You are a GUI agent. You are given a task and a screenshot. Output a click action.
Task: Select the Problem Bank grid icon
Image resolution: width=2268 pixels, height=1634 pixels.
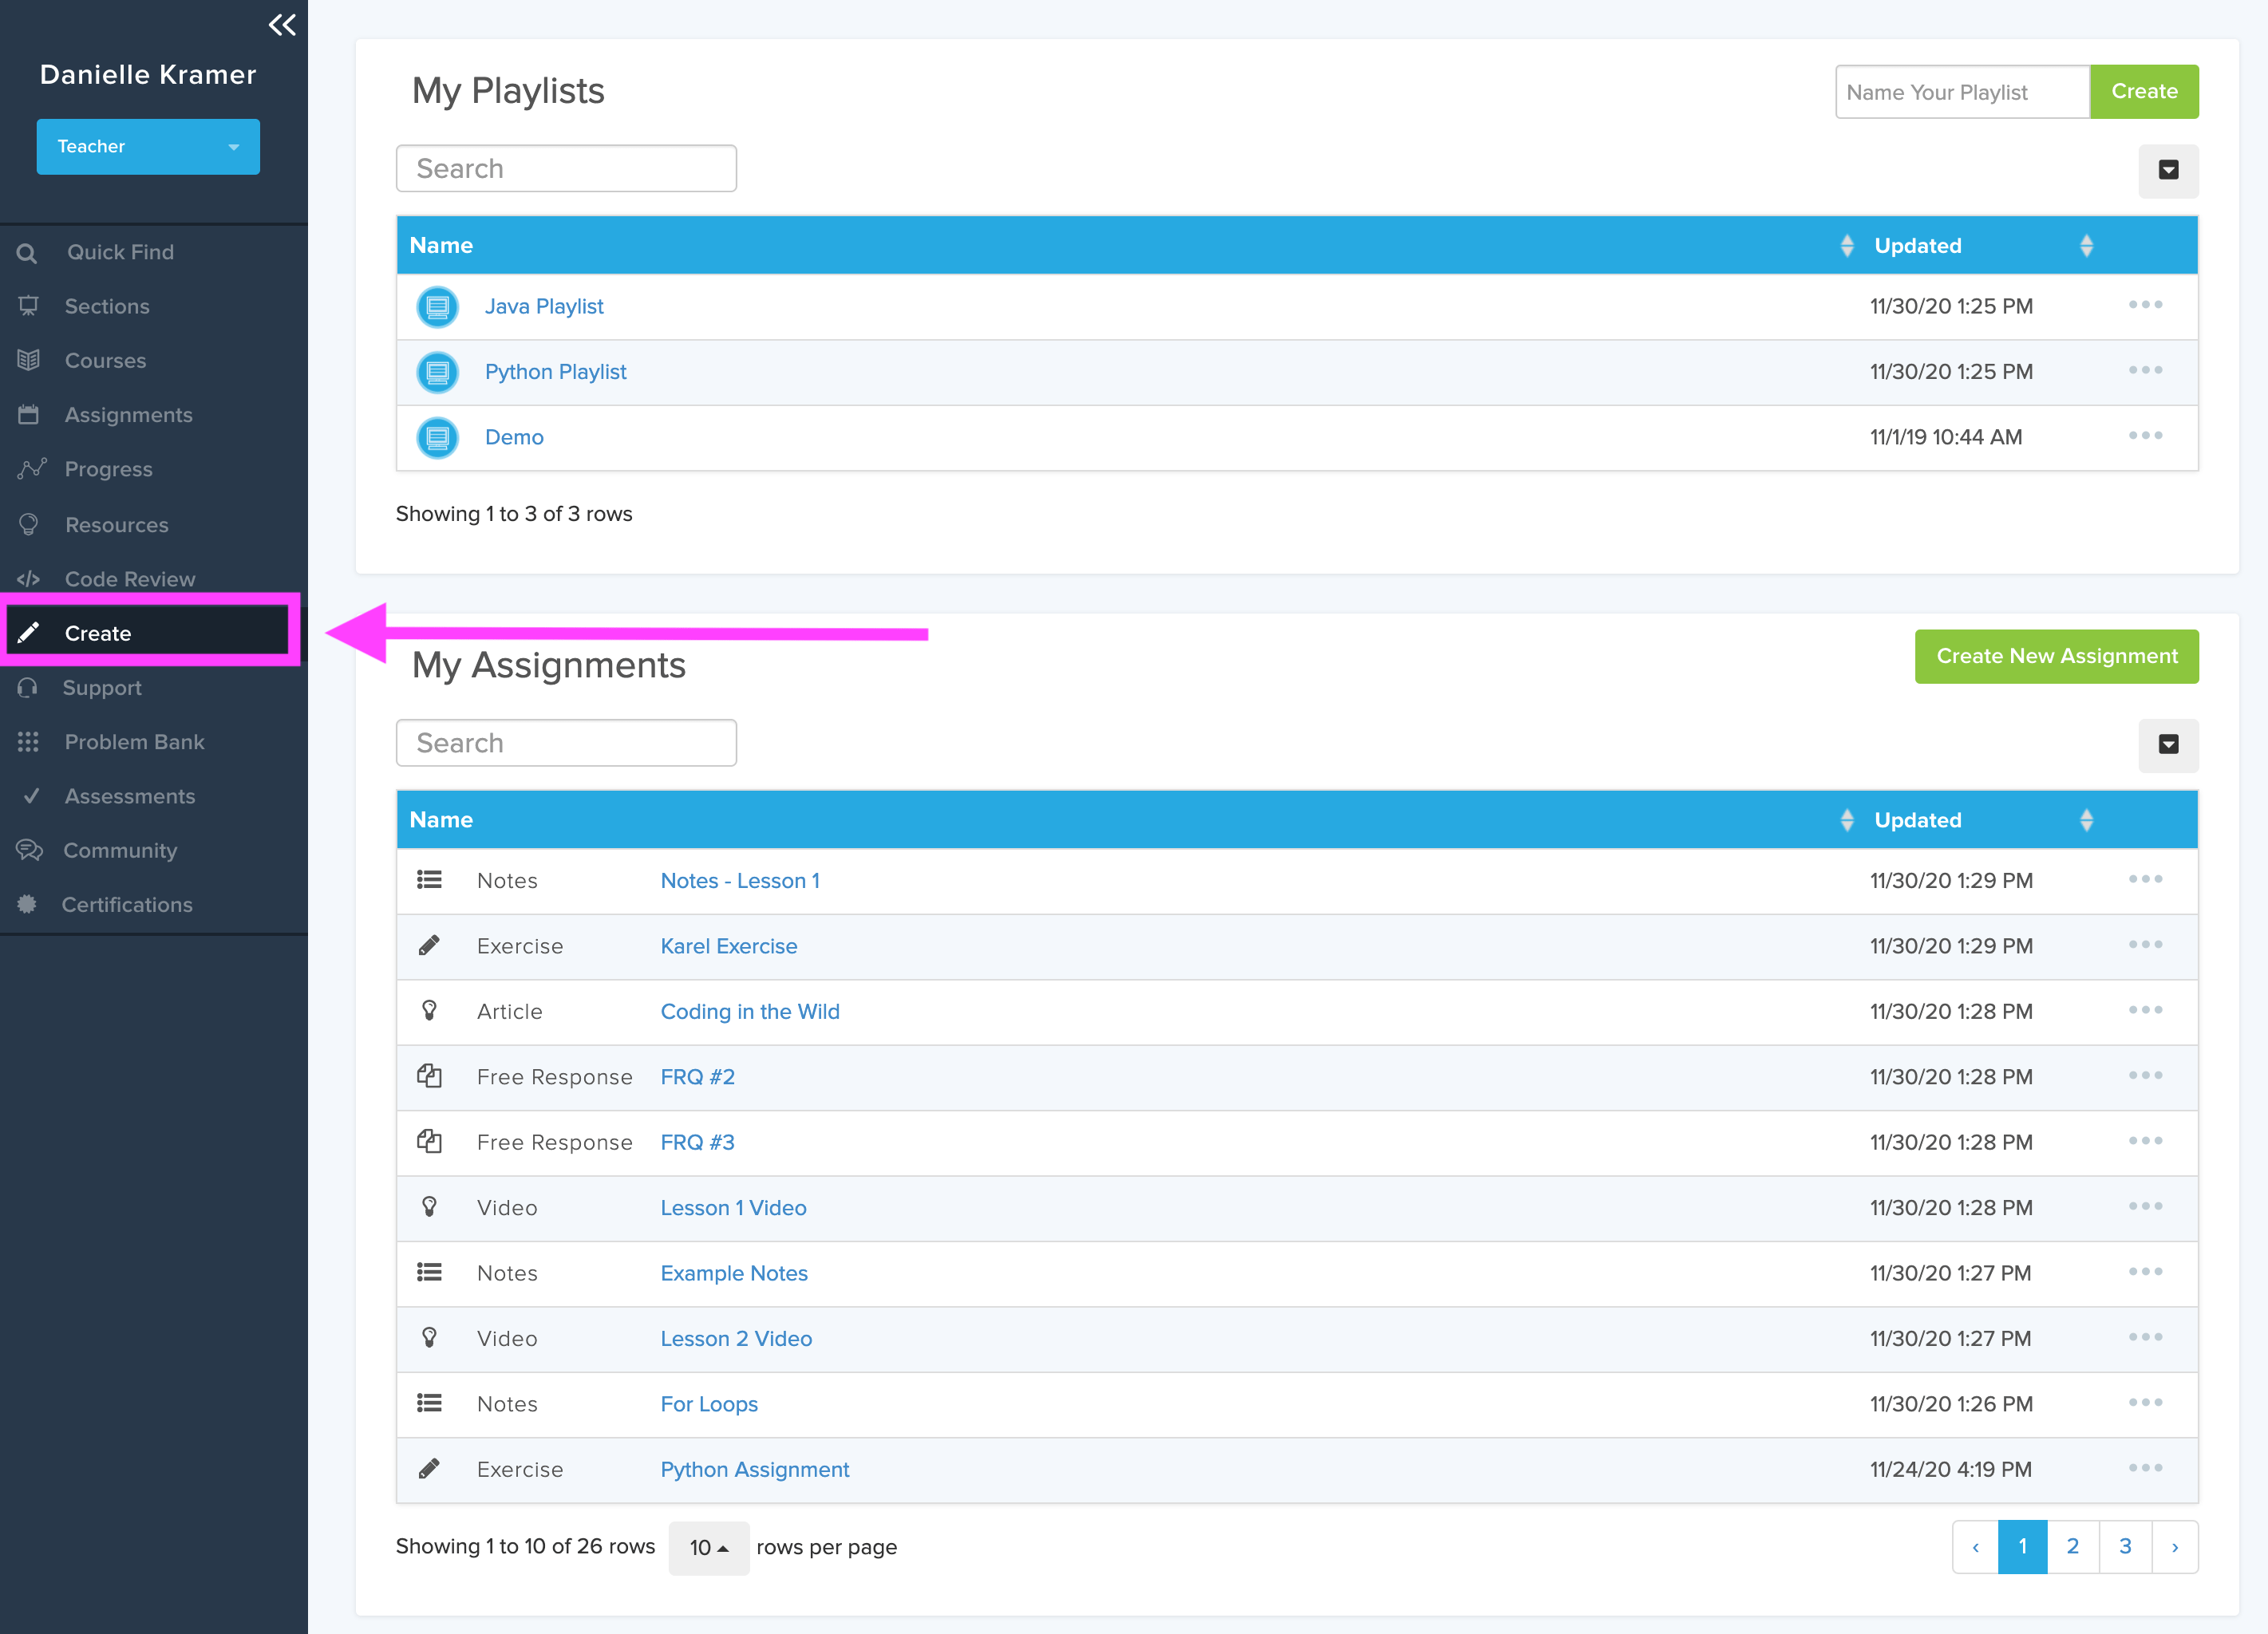[x=28, y=742]
